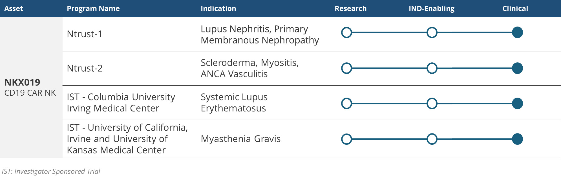Click the IND-Enabling circle in the Ntrust-2 row
This screenshot has height=180, width=561.
click(432, 68)
